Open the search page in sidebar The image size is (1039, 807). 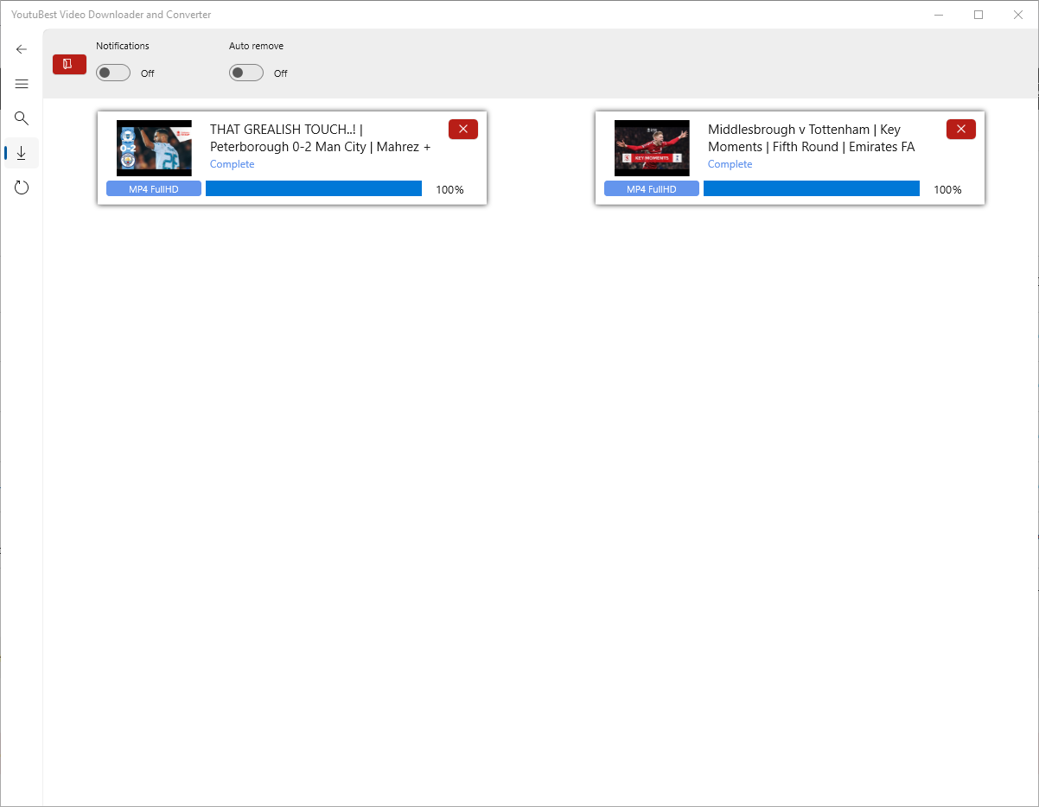pos(22,118)
